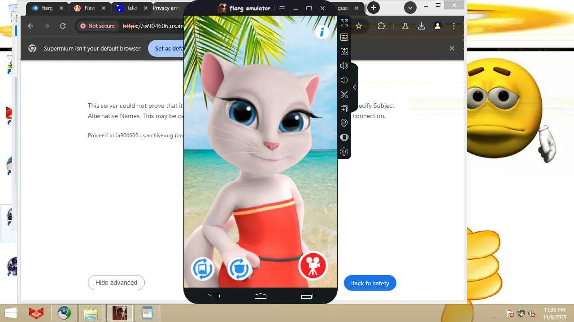
Task: Raise emulator volume
Action: point(344,66)
